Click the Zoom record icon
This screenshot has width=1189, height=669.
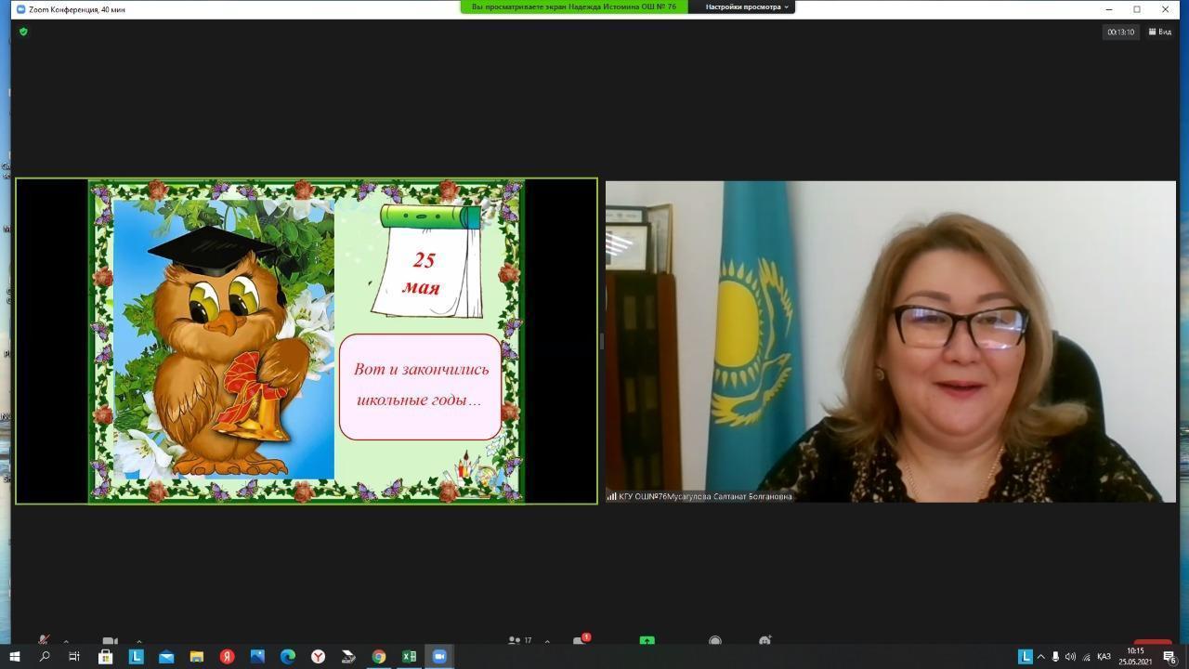click(x=715, y=641)
